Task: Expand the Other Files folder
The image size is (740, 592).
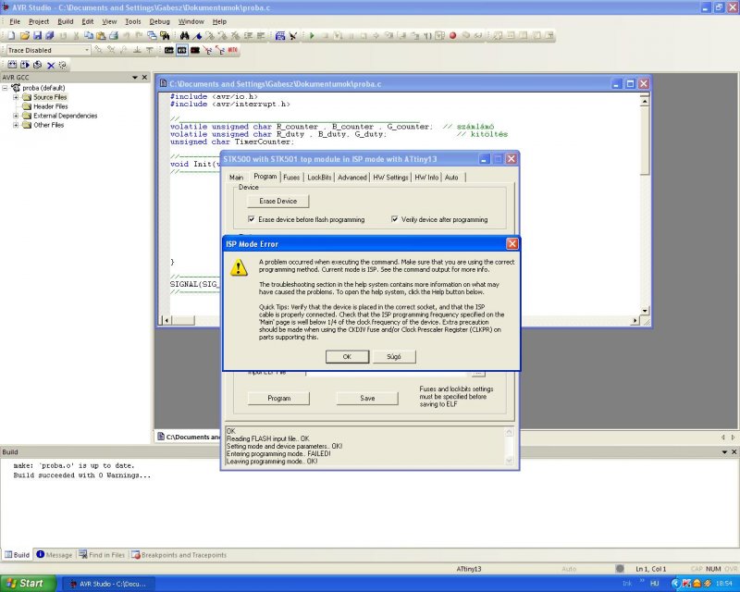Action: tap(16, 125)
